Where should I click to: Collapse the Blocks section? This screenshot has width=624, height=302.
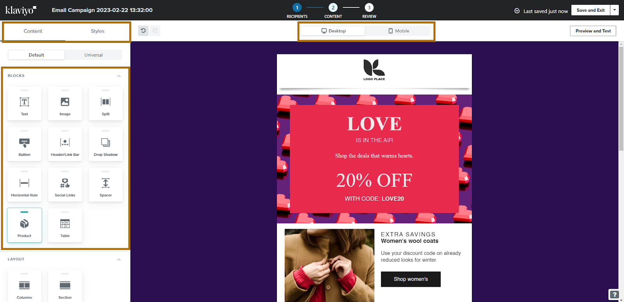pos(119,76)
